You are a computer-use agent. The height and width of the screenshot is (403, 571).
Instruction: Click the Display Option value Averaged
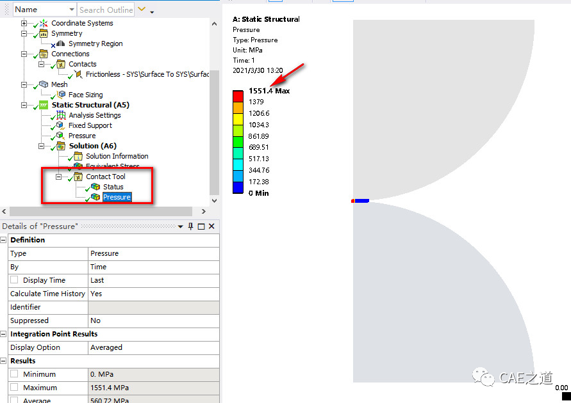coord(153,347)
